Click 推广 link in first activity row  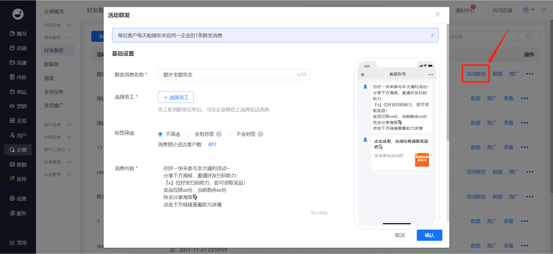[514, 74]
